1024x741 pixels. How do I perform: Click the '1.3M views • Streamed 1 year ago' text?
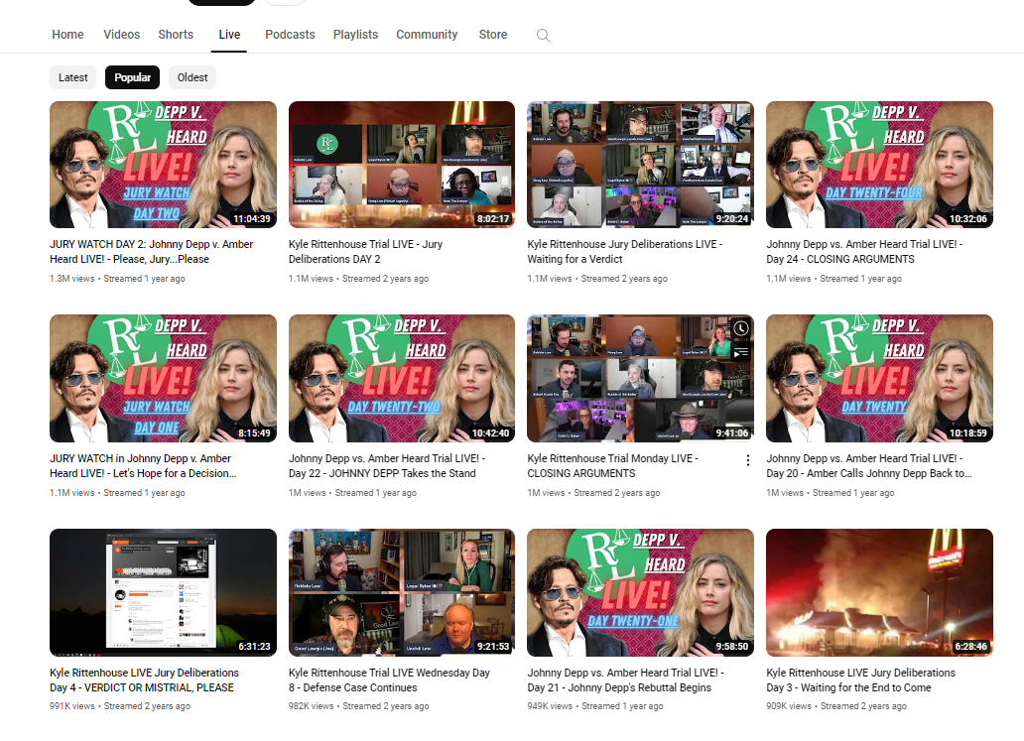click(x=117, y=279)
